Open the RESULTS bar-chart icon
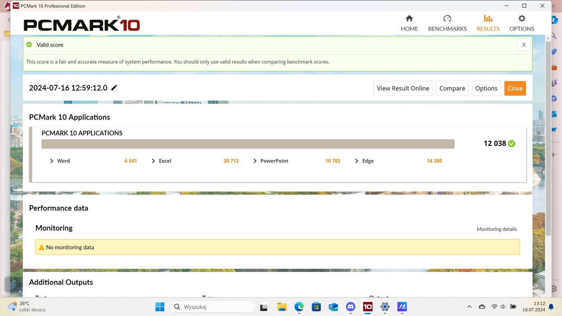Screen dimensions: 562x316 pyautogui.click(x=488, y=18)
